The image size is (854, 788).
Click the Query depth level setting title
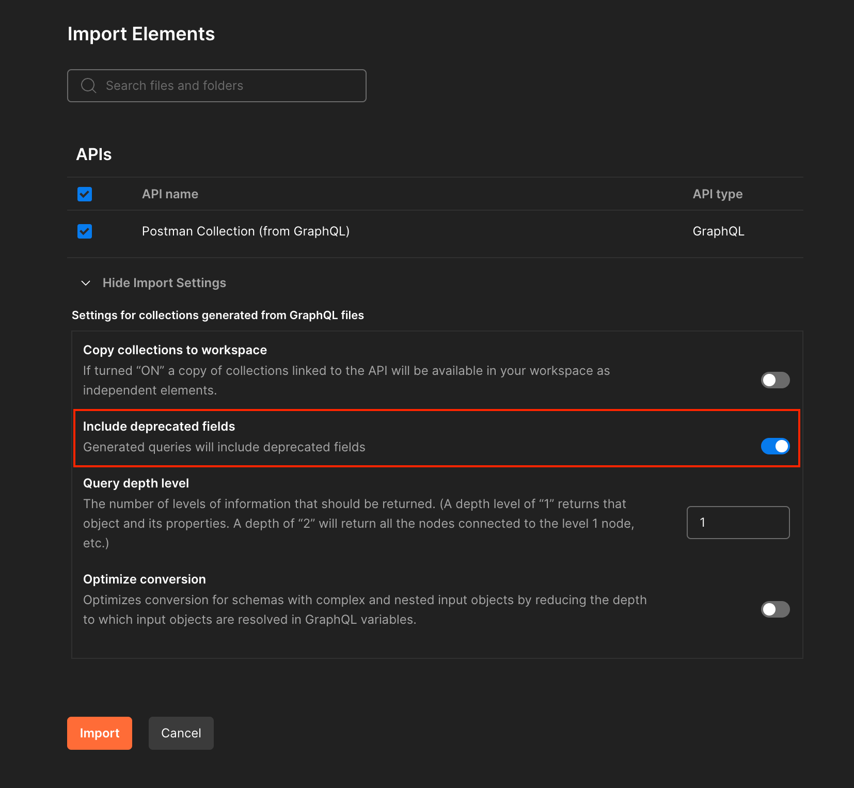136,483
